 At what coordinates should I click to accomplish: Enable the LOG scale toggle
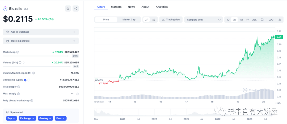[x=271, y=20]
